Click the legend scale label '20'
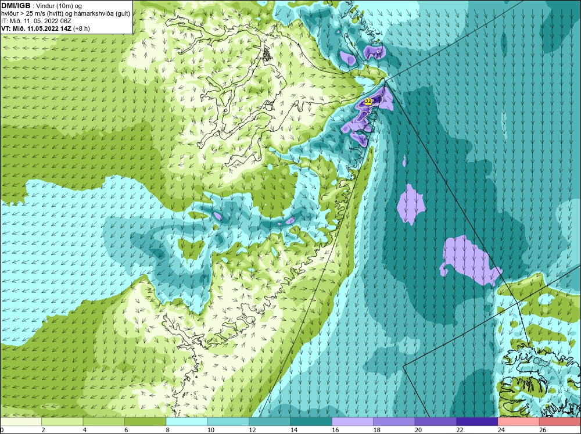 [x=418, y=430]
